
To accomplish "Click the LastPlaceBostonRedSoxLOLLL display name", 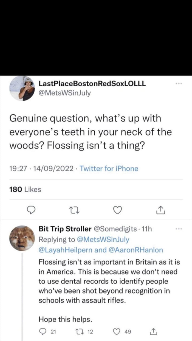I will tap(92, 83).
